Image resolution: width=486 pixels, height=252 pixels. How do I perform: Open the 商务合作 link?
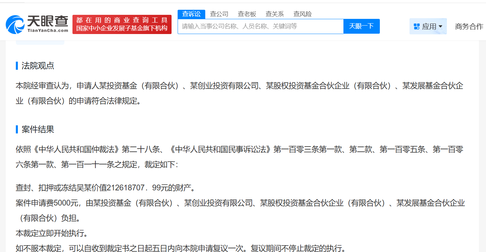click(x=469, y=27)
